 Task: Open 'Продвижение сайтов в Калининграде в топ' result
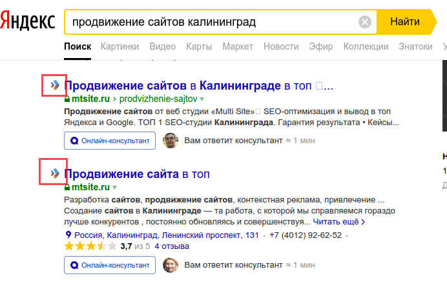[198, 85]
